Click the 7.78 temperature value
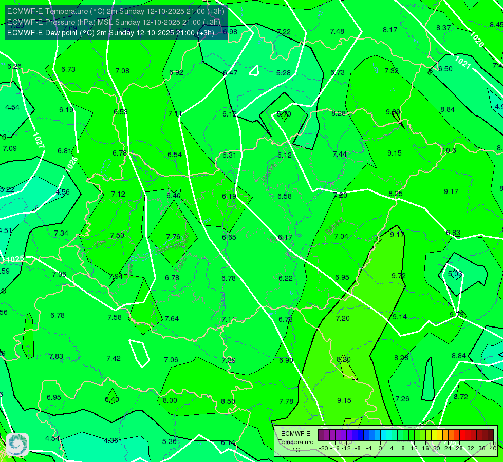 pos(286,401)
